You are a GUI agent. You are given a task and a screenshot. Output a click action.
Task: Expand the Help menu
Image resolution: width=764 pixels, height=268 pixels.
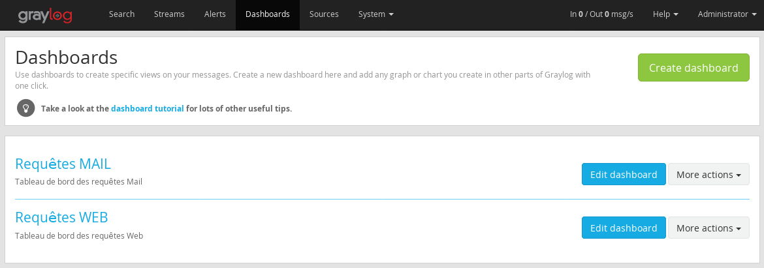(665, 14)
